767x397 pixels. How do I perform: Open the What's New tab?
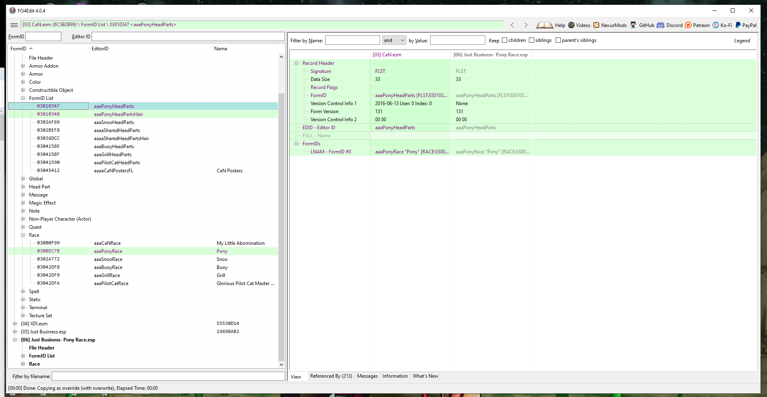click(425, 376)
